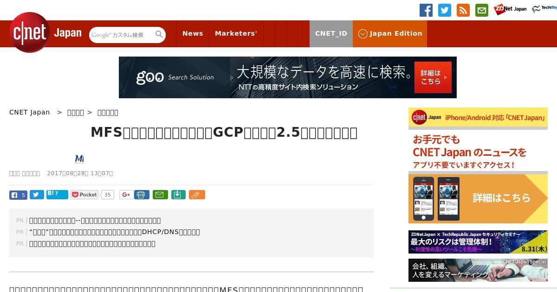Image resolution: width=557 pixels, height=292 pixels.
Task: Click the search magnifier icon
Action: [x=159, y=35]
